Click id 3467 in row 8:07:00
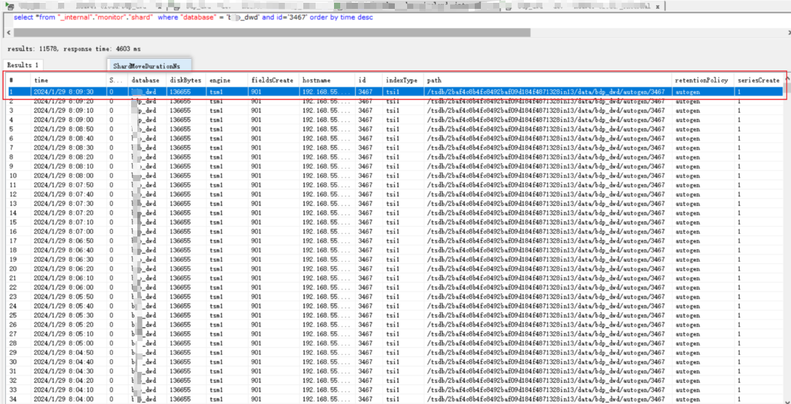Viewport: 791px width, 404px height. click(x=364, y=231)
